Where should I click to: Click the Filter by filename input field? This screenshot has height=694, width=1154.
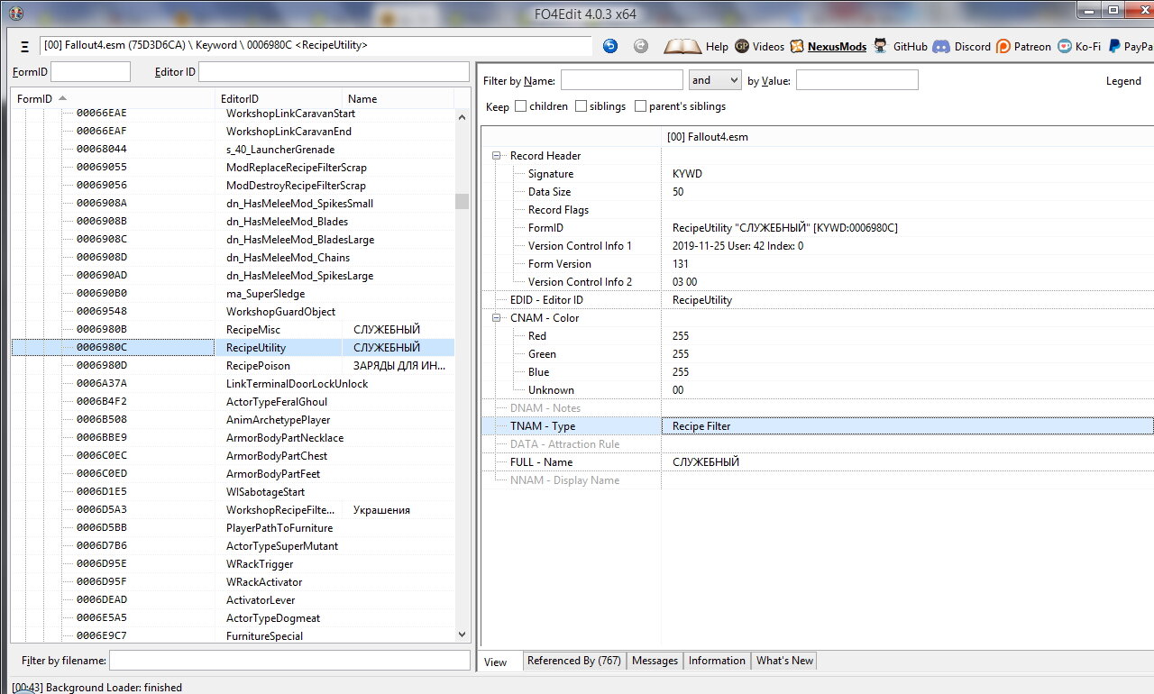coord(288,661)
